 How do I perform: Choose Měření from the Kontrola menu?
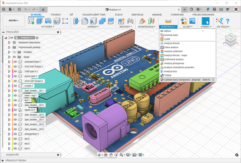point(188,31)
